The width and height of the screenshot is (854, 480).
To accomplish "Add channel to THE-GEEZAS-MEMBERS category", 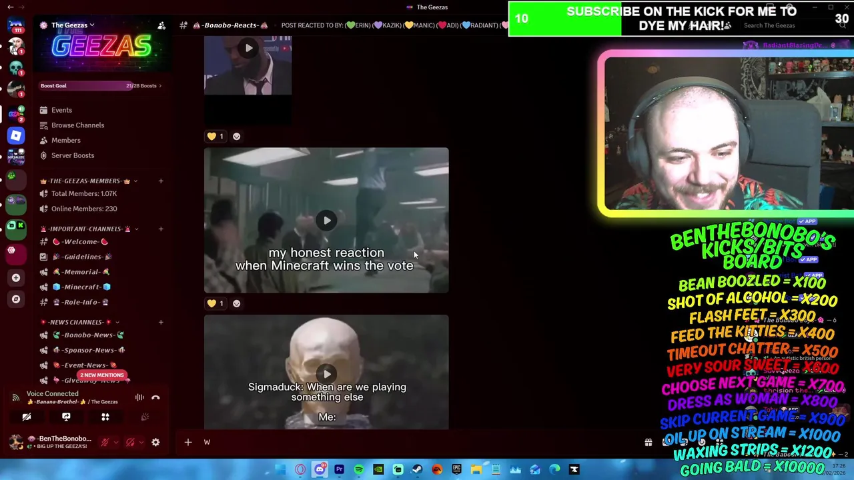I will pos(160,181).
